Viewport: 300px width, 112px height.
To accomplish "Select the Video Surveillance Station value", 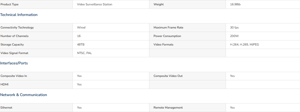I will (x=94, y=4).
